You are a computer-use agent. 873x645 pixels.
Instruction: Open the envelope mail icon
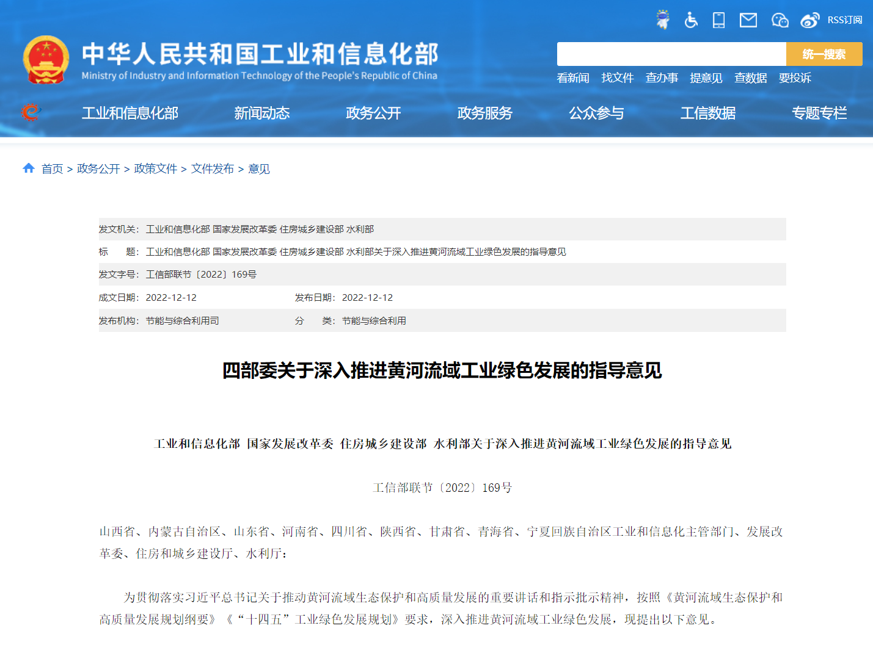748,20
